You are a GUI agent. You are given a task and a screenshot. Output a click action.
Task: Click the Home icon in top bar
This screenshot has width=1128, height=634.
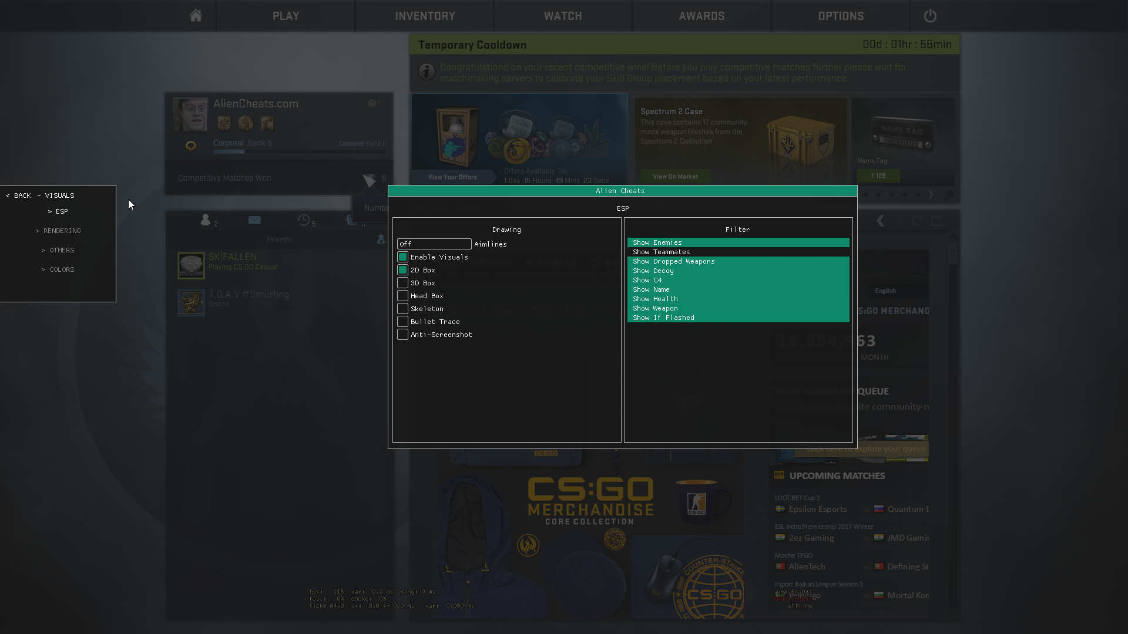196,16
